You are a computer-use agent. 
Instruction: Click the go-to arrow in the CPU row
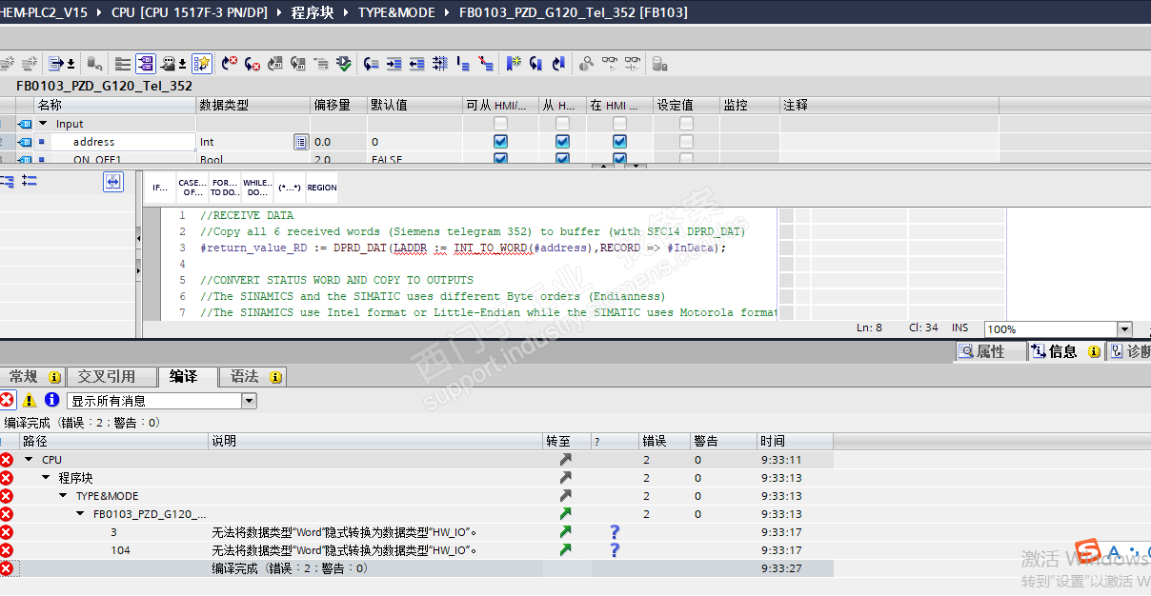click(566, 460)
